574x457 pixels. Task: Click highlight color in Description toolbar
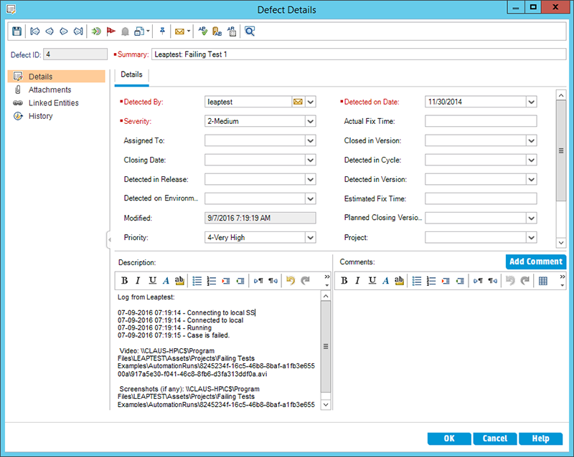(179, 280)
